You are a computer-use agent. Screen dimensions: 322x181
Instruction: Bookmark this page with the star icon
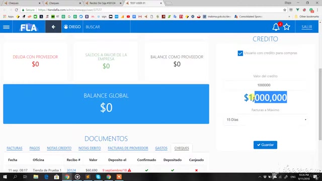[285, 10]
